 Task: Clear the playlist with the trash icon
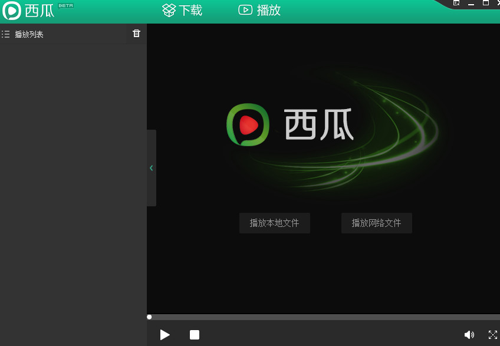click(x=136, y=33)
